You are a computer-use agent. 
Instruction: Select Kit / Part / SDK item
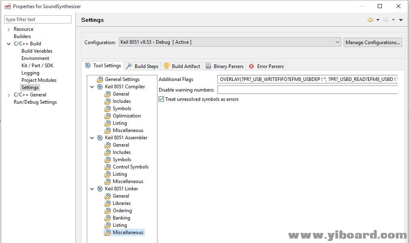point(37,66)
